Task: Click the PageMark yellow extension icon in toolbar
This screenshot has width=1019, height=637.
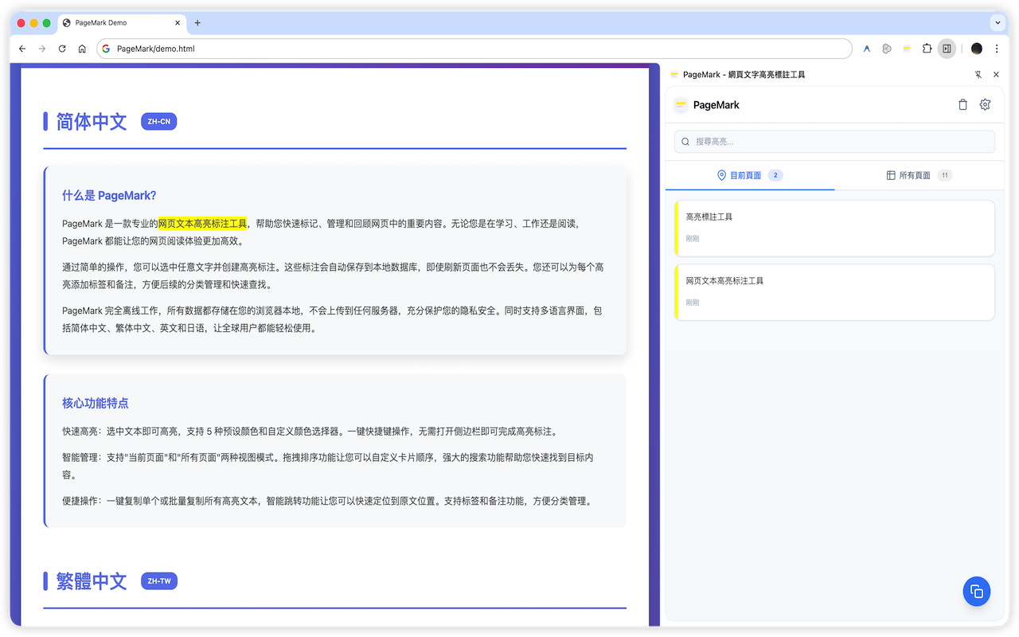Action: click(x=907, y=49)
